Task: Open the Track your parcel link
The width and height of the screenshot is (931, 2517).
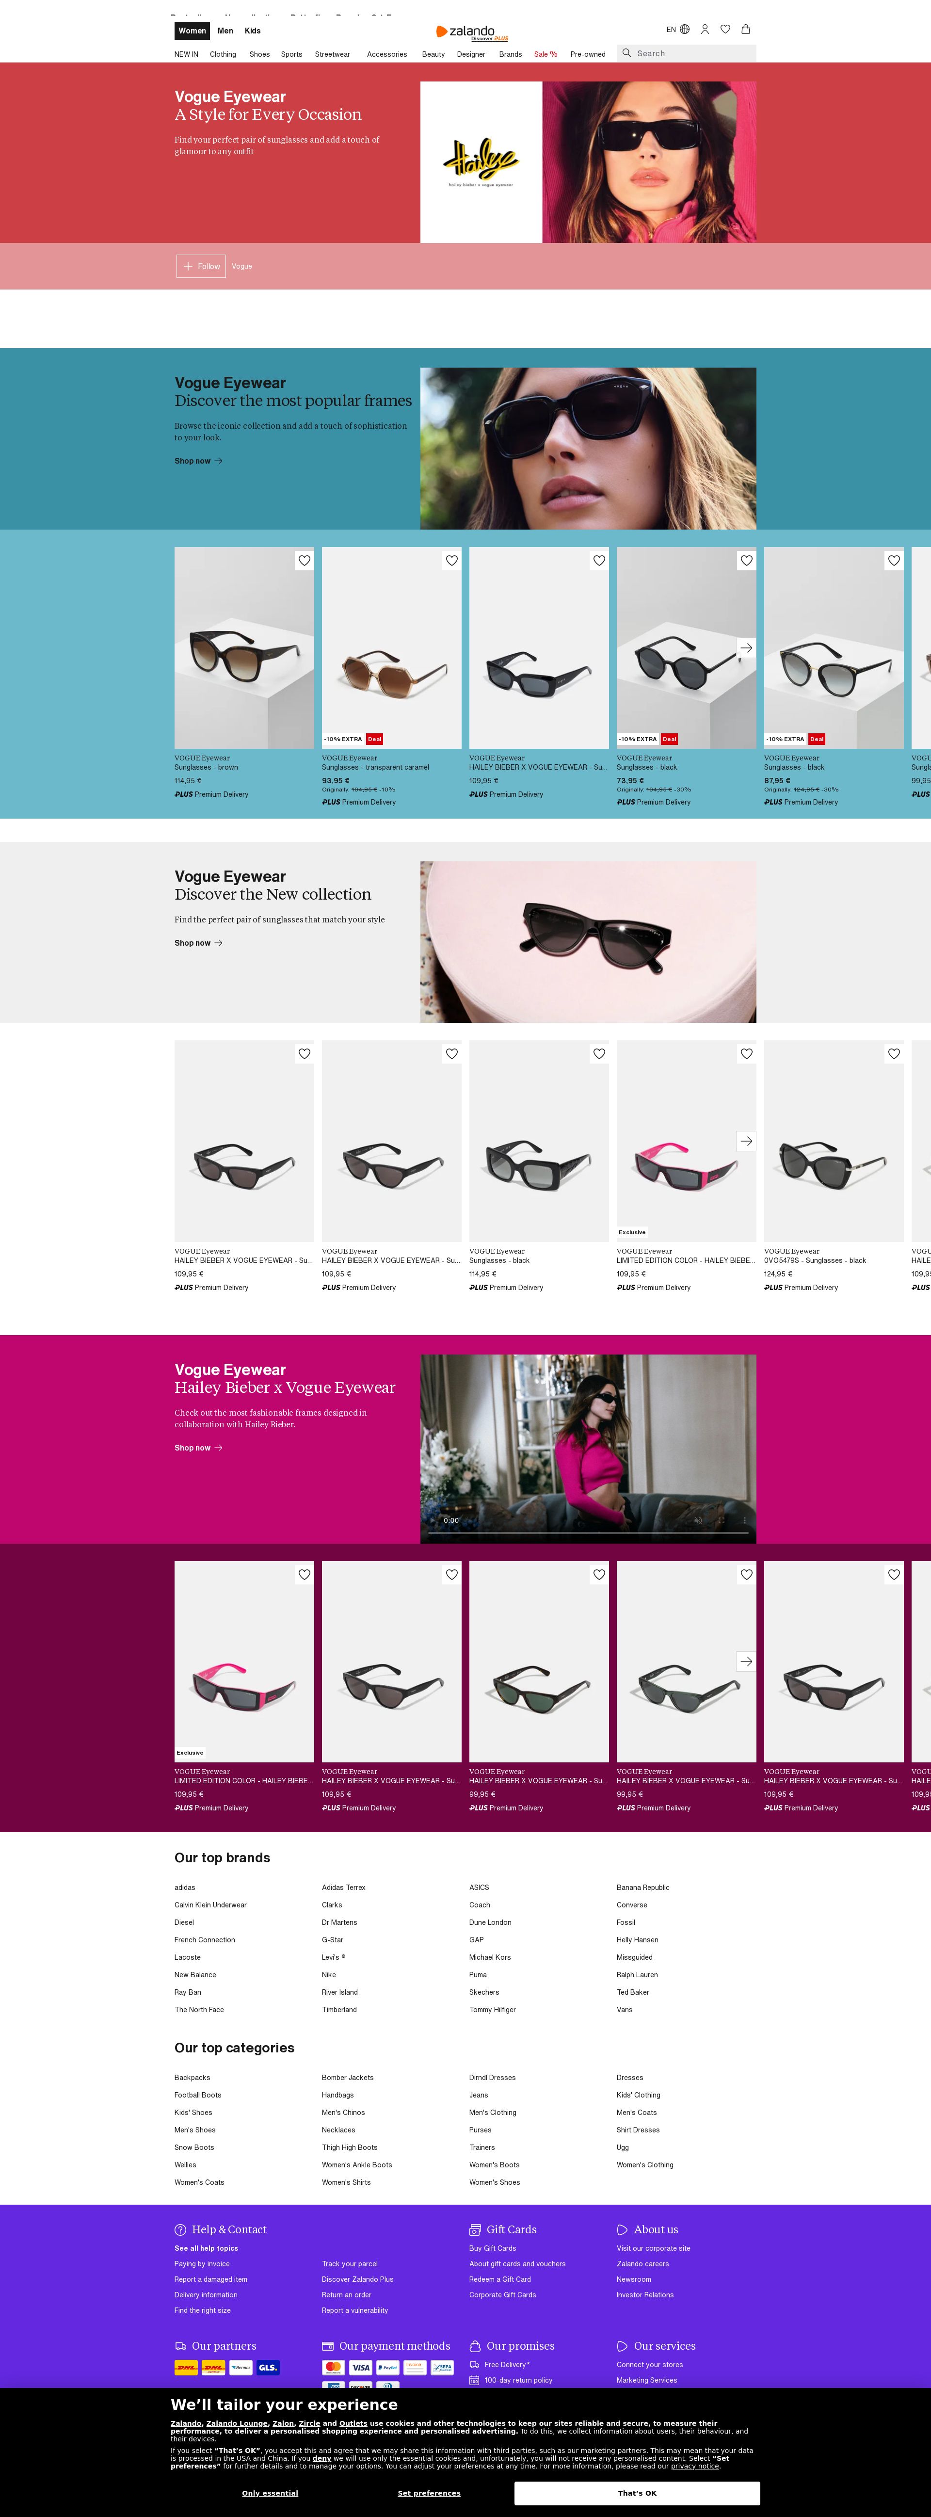Action: (350, 2264)
